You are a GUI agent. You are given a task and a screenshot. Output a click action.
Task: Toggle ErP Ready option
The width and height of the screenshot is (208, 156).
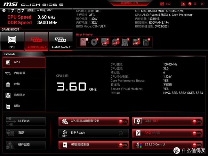pos(93,133)
